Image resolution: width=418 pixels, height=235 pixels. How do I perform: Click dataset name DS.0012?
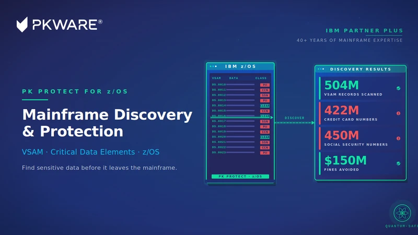point(219,95)
